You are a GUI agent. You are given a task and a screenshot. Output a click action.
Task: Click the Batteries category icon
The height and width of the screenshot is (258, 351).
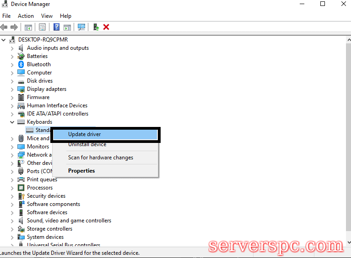(x=21, y=56)
